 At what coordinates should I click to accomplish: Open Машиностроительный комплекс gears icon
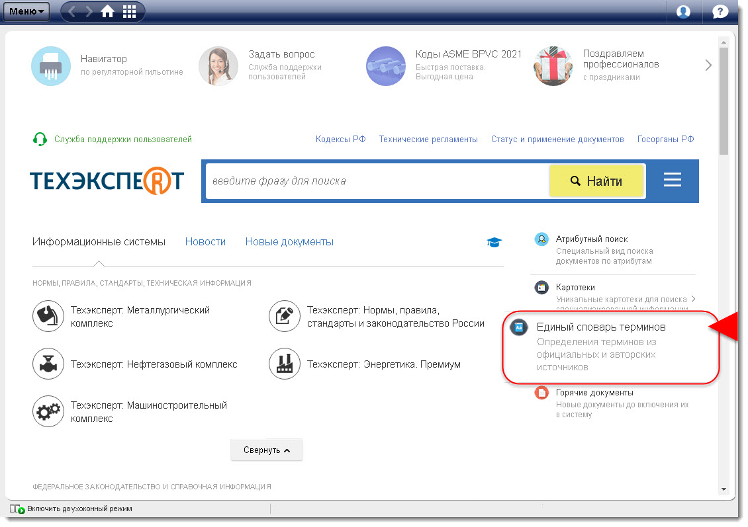click(48, 411)
